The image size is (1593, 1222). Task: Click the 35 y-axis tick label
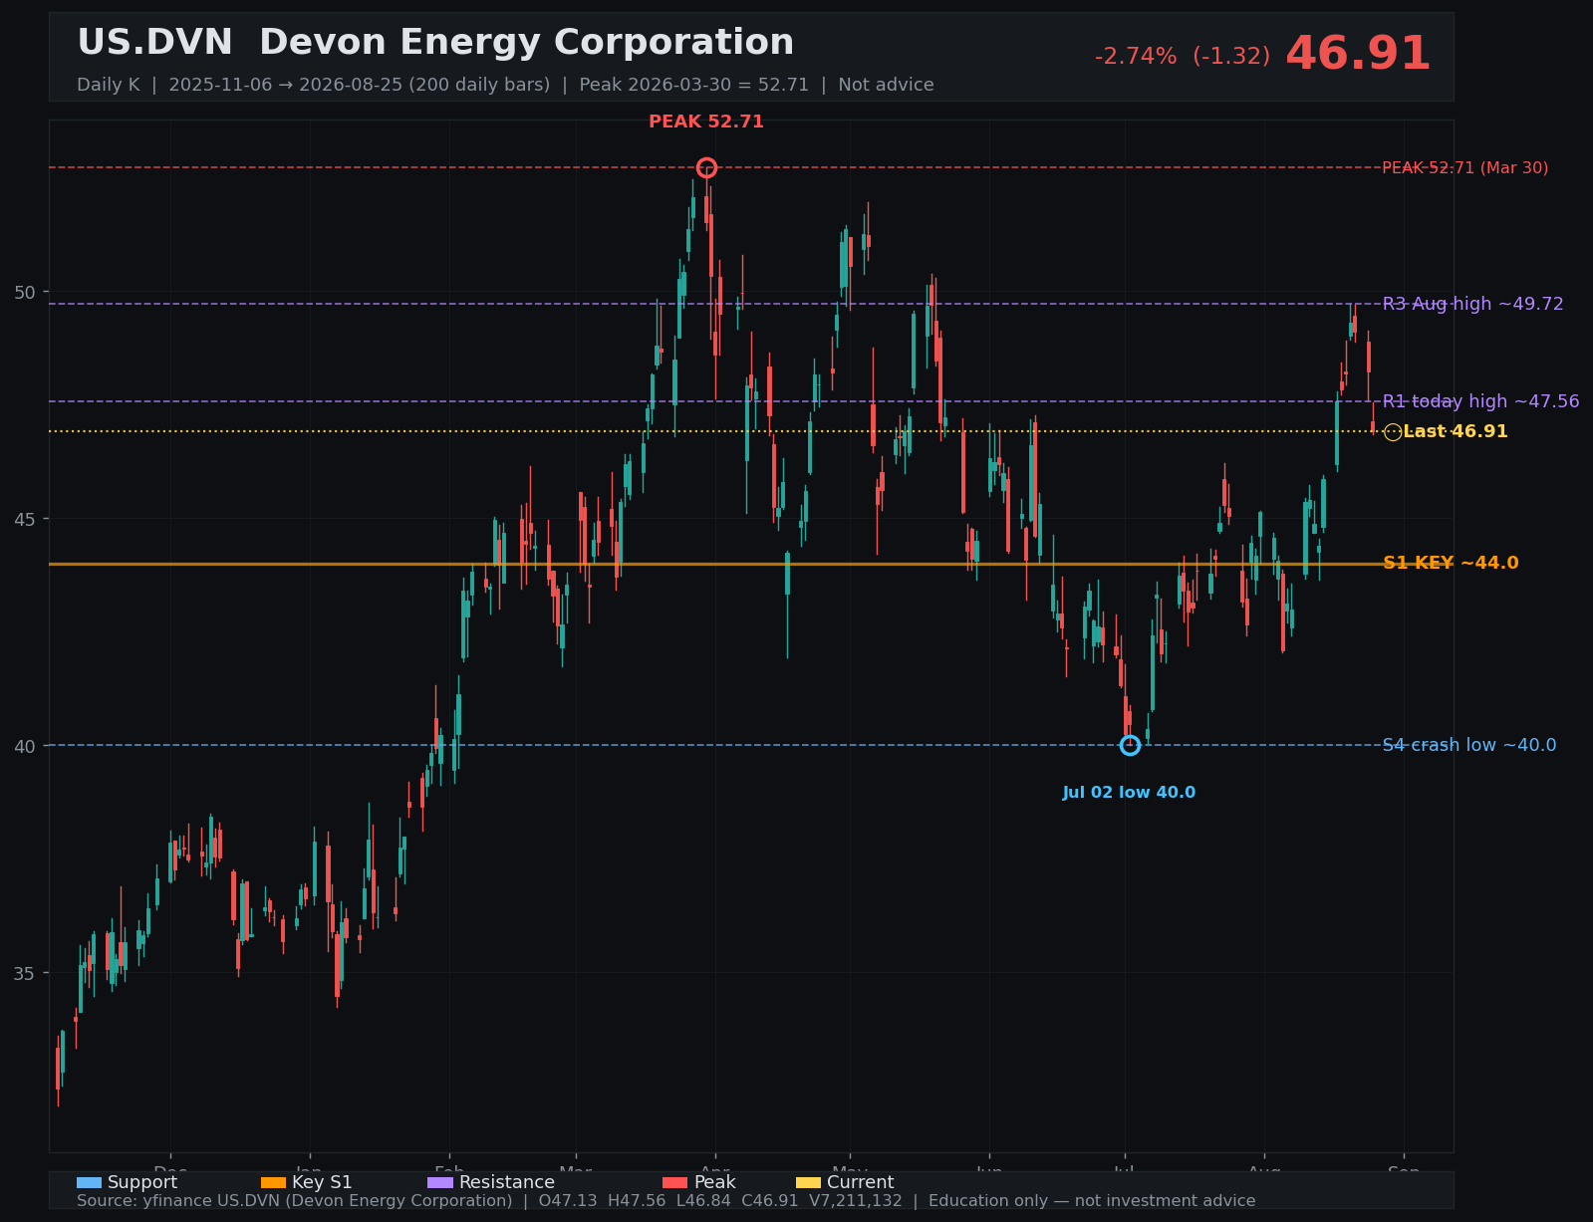coord(25,973)
